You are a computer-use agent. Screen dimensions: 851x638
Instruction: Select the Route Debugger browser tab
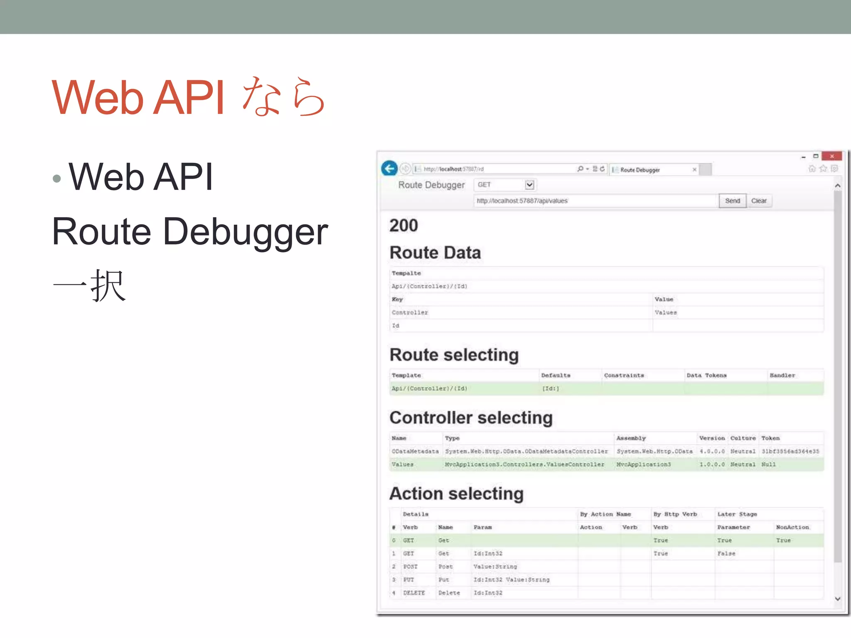coord(654,169)
